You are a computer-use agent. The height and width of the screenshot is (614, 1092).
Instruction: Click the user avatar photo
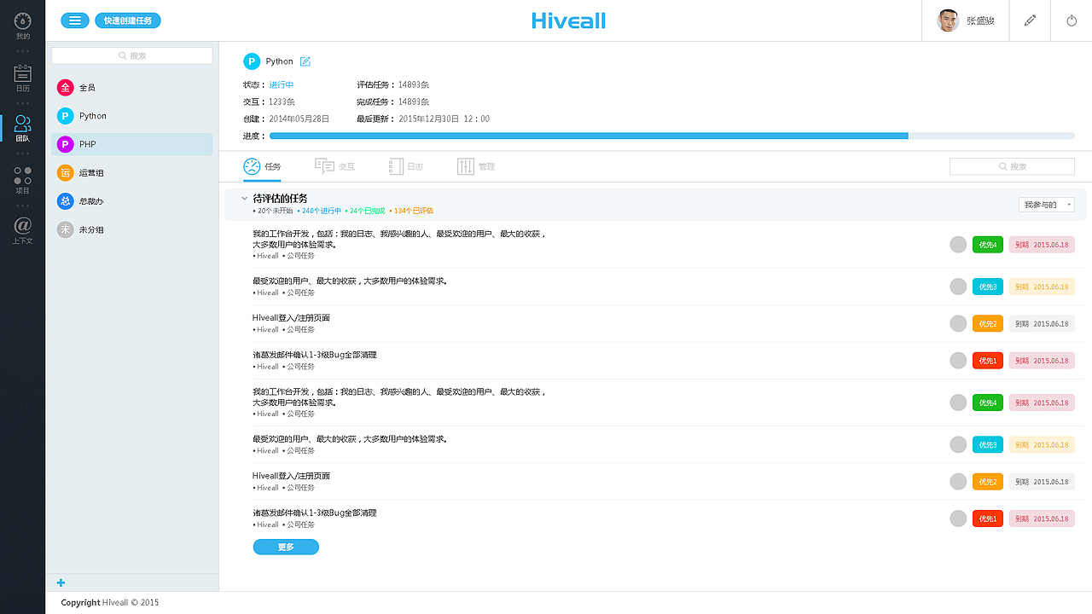coord(948,20)
